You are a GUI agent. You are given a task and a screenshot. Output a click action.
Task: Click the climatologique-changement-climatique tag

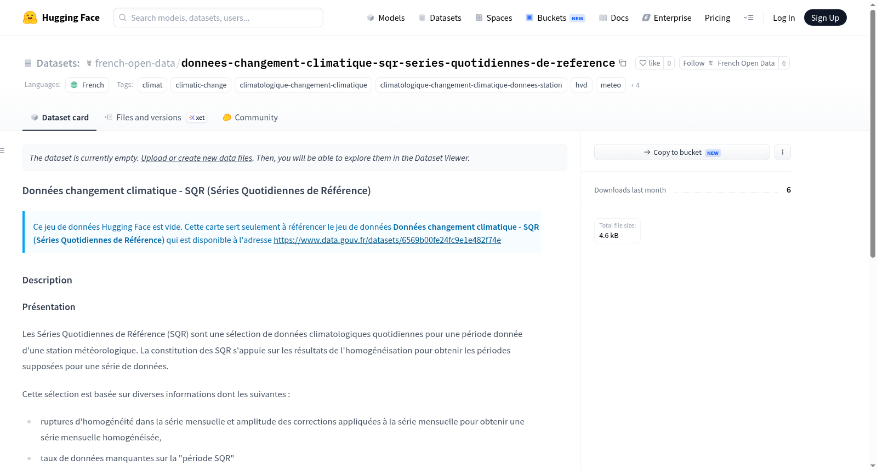pyautogui.click(x=303, y=85)
